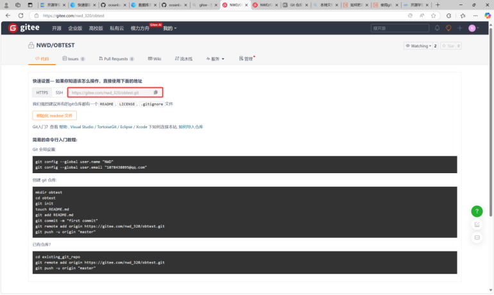Viewport: 494px width, 295px height.
Task: Click the orange medal icon in header
Action: (x=448, y=28)
